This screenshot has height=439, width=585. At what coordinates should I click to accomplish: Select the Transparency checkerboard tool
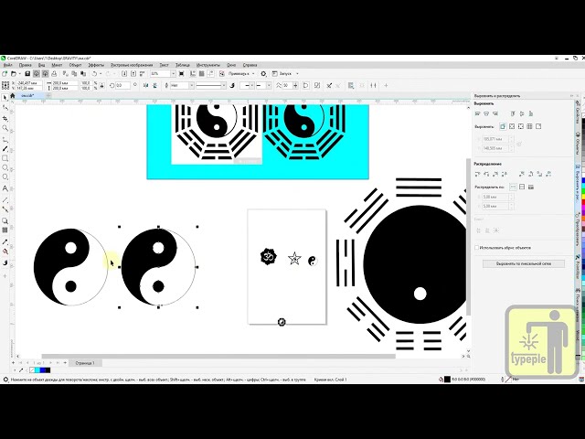coord(5,230)
